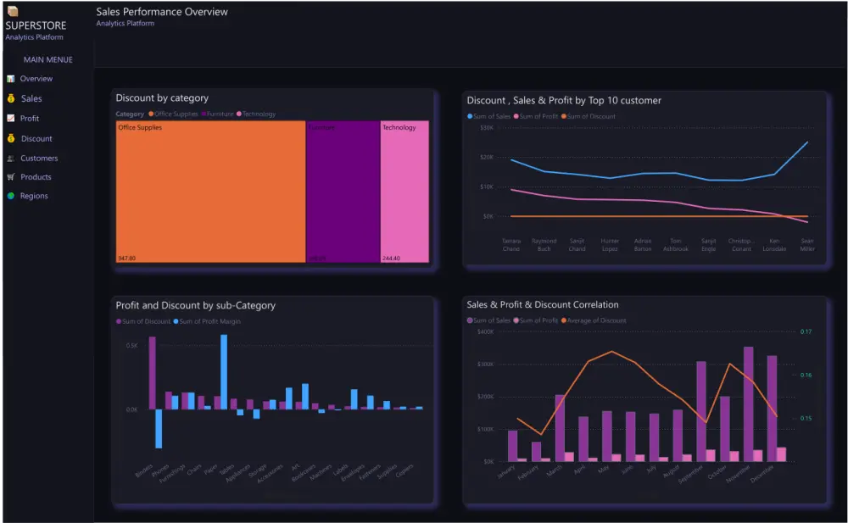The image size is (848, 523).
Task: Click the Superstore box logo icon
Action: [13, 11]
